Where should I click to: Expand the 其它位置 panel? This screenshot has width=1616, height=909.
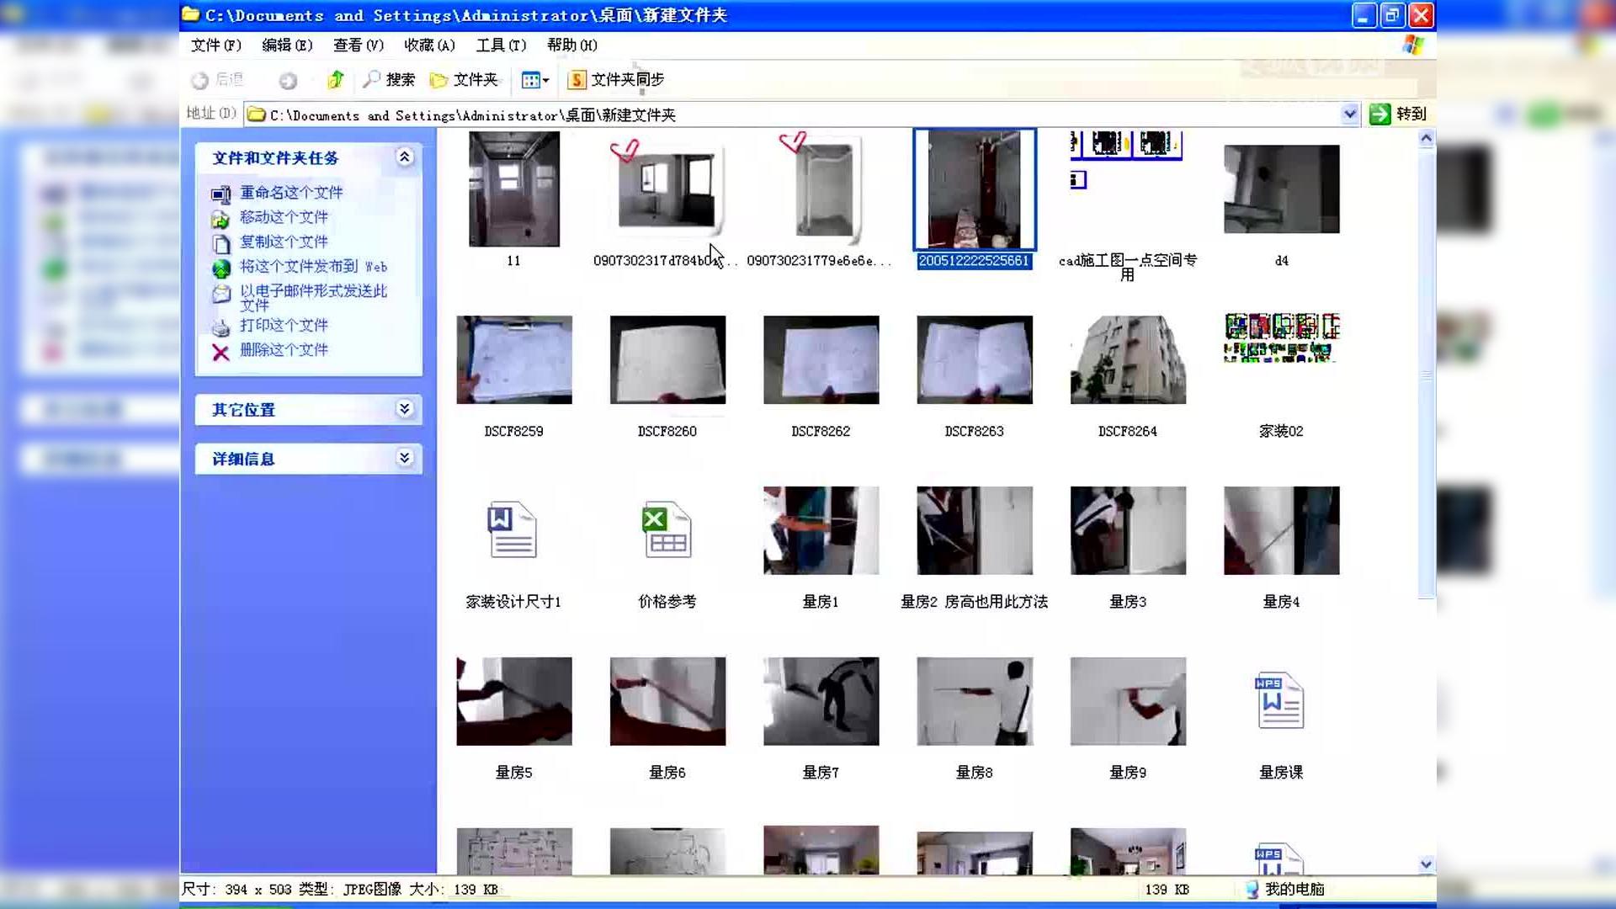tap(405, 410)
